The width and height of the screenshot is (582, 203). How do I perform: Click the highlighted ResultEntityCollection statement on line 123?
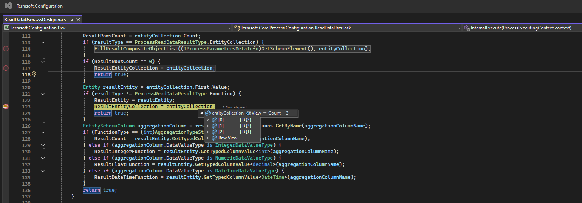point(155,107)
